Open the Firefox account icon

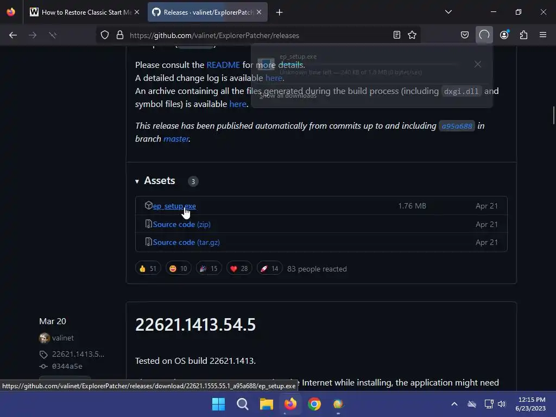pos(504,35)
